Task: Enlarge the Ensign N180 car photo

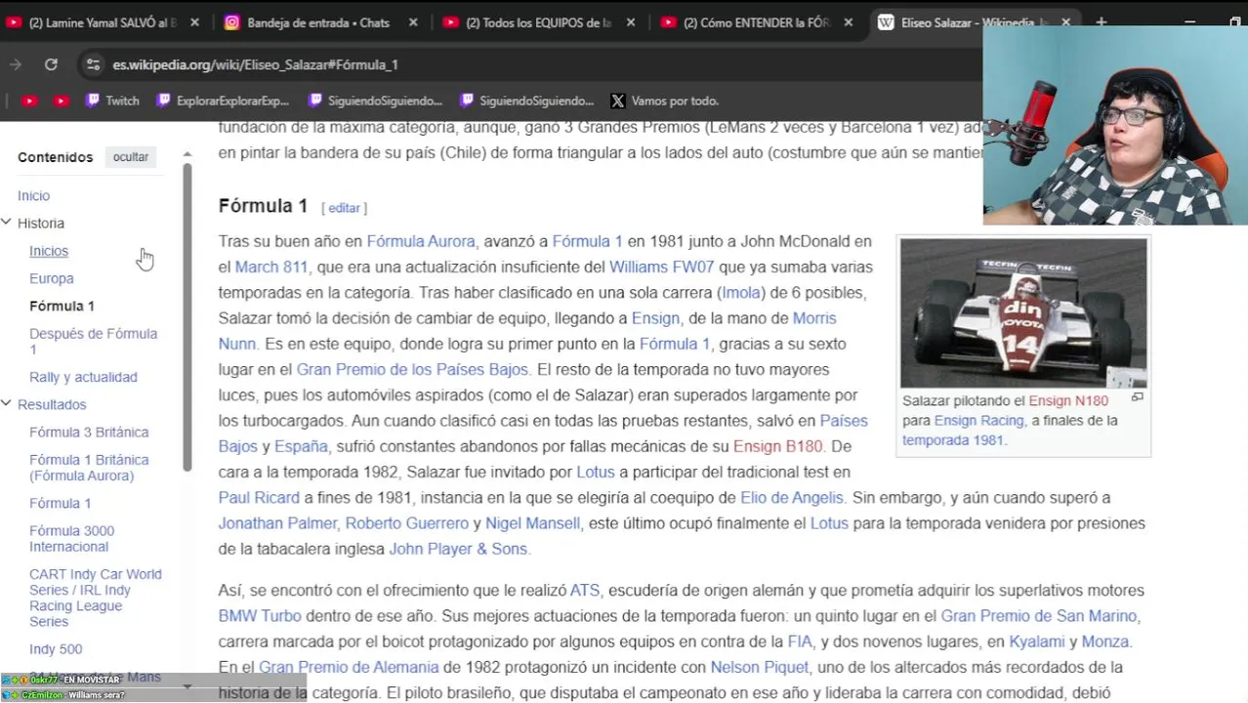Action: 1023,313
